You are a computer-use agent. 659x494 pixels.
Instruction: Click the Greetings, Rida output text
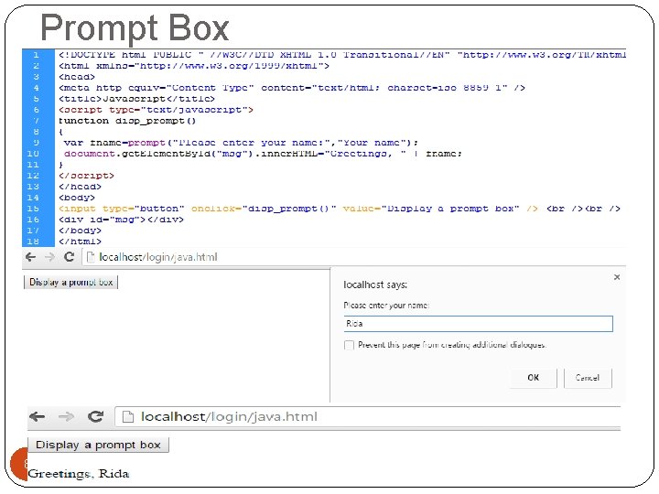coord(79,474)
